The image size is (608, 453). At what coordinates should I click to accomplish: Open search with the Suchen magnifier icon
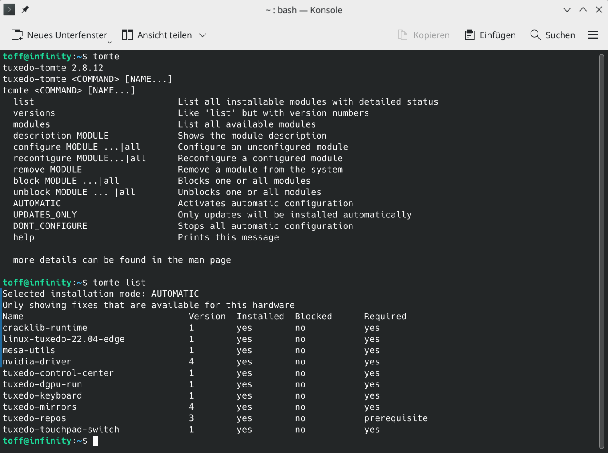pyautogui.click(x=535, y=35)
